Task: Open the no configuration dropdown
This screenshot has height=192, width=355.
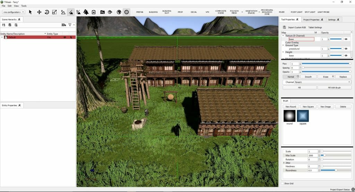Action: pos(14,12)
